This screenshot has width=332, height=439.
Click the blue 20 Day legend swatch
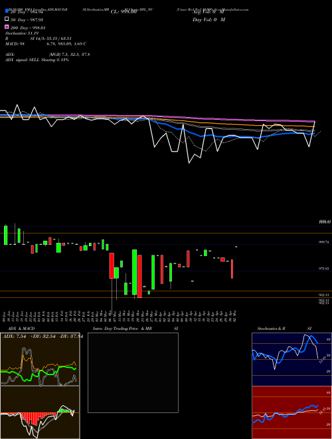click(x=7, y=11)
